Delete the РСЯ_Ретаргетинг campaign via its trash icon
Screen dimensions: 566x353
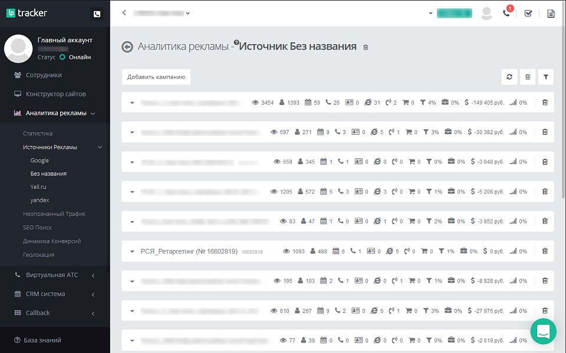coord(544,251)
